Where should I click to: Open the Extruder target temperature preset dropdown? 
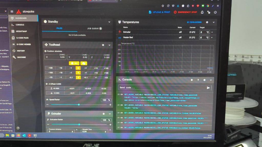pyautogui.click(x=212, y=32)
